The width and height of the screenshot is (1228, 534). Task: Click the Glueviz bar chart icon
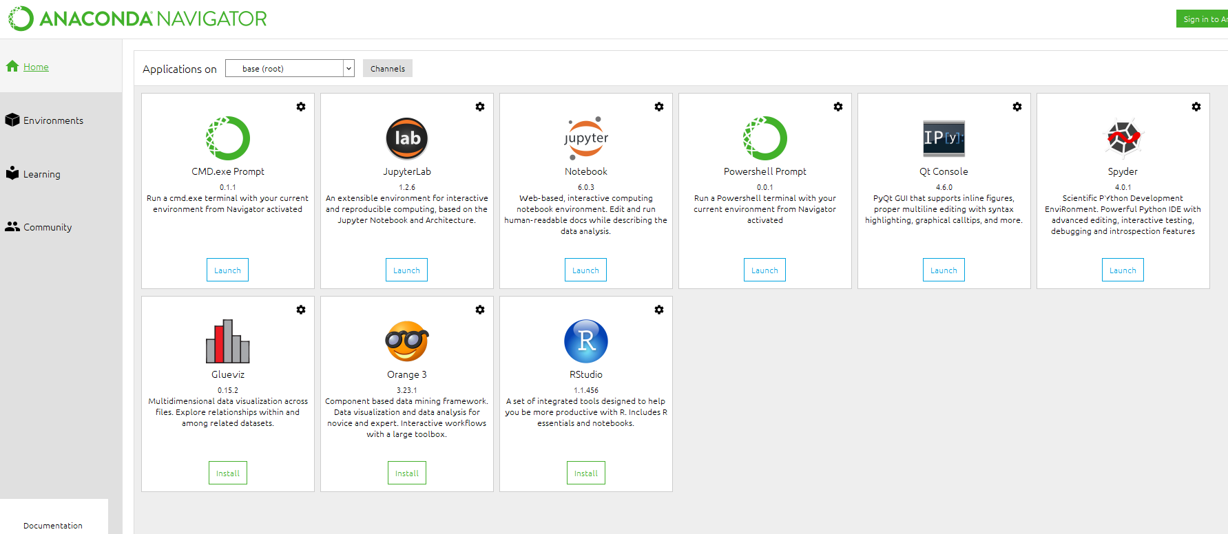[228, 341]
